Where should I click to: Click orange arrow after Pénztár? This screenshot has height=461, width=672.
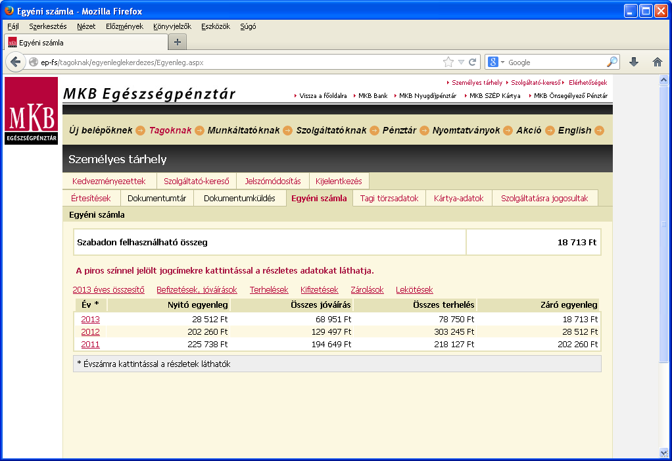[424, 130]
